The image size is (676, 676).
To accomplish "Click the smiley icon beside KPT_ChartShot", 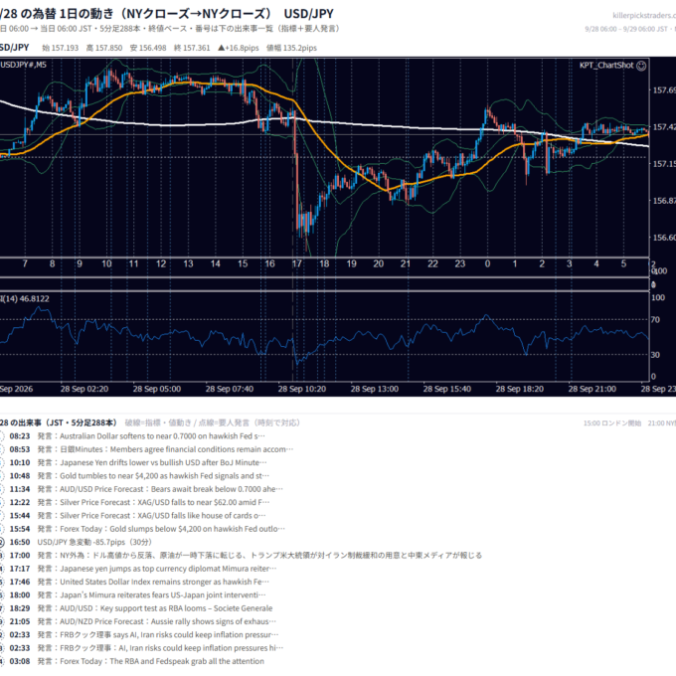I will (641, 66).
